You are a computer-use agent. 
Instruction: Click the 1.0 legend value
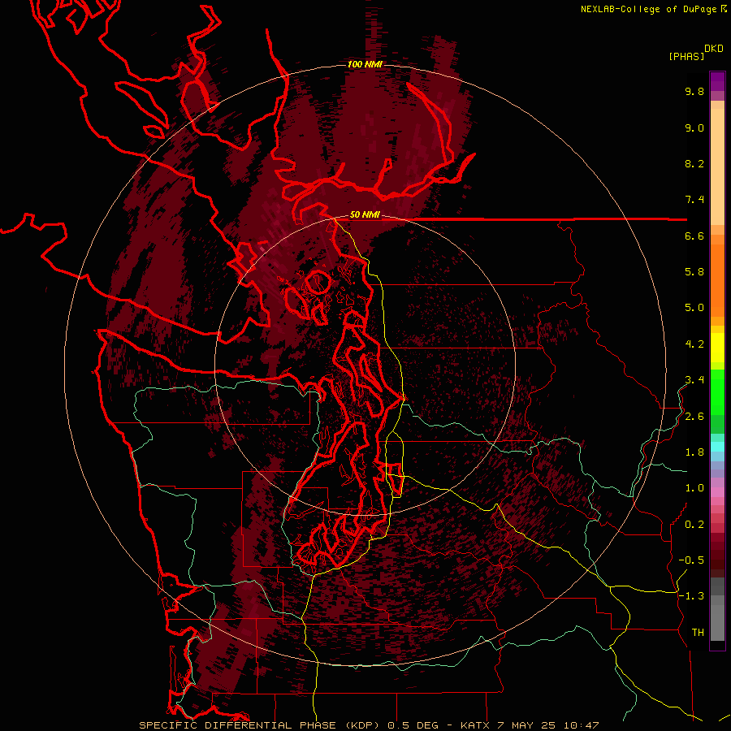[694, 488]
